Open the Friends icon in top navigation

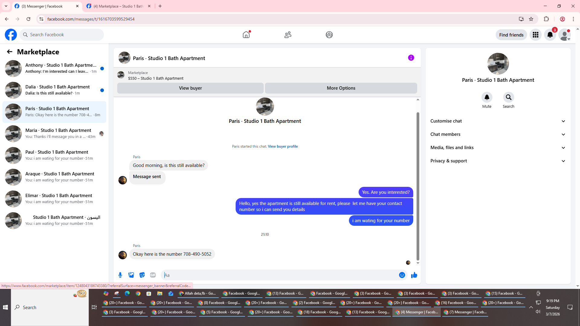pos(288,35)
